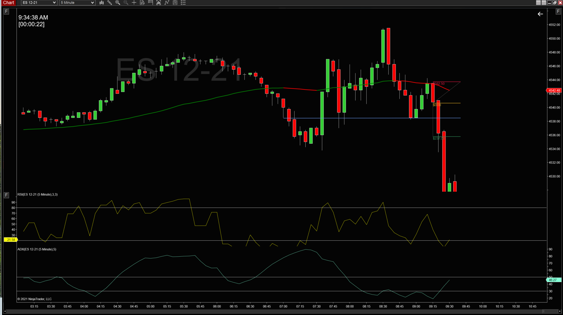
Task: Click the $162.50 stop-loss label
Action: (x=439, y=84)
